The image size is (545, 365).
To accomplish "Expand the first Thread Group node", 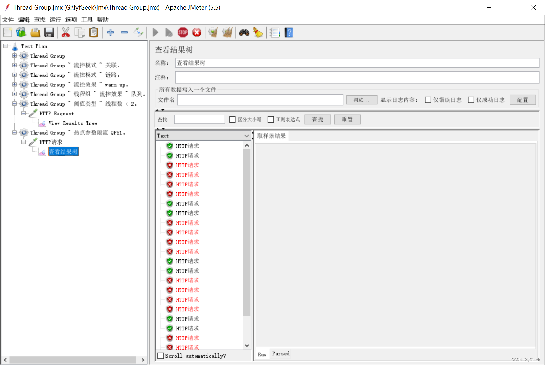I will tap(14, 56).
